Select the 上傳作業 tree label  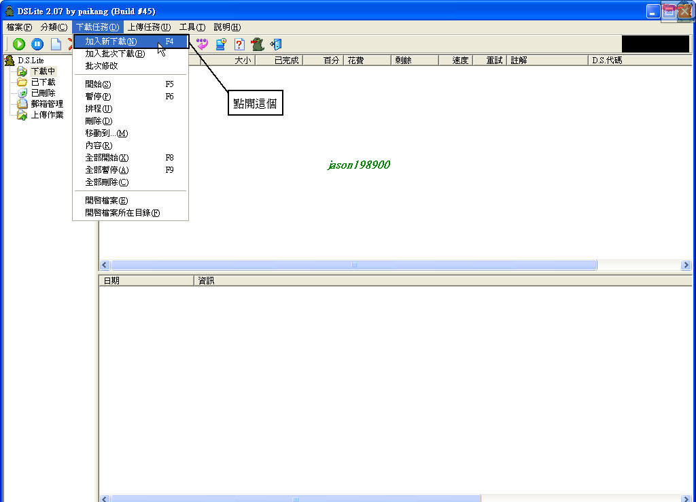click(x=47, y=114)
